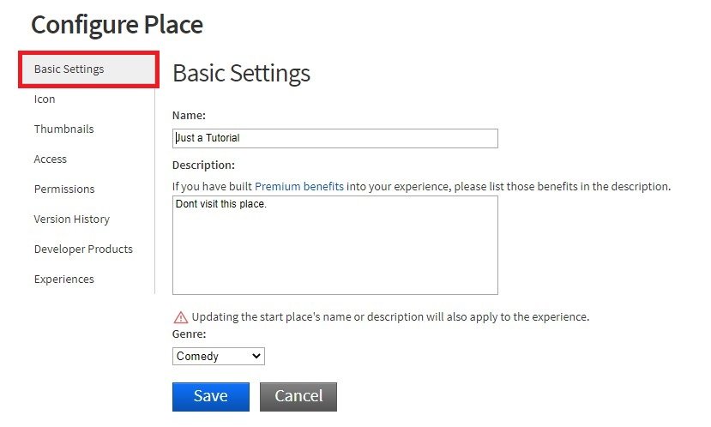Screen dimensions: 711x427
Task: Click the Description: field label
Action: 203,165
